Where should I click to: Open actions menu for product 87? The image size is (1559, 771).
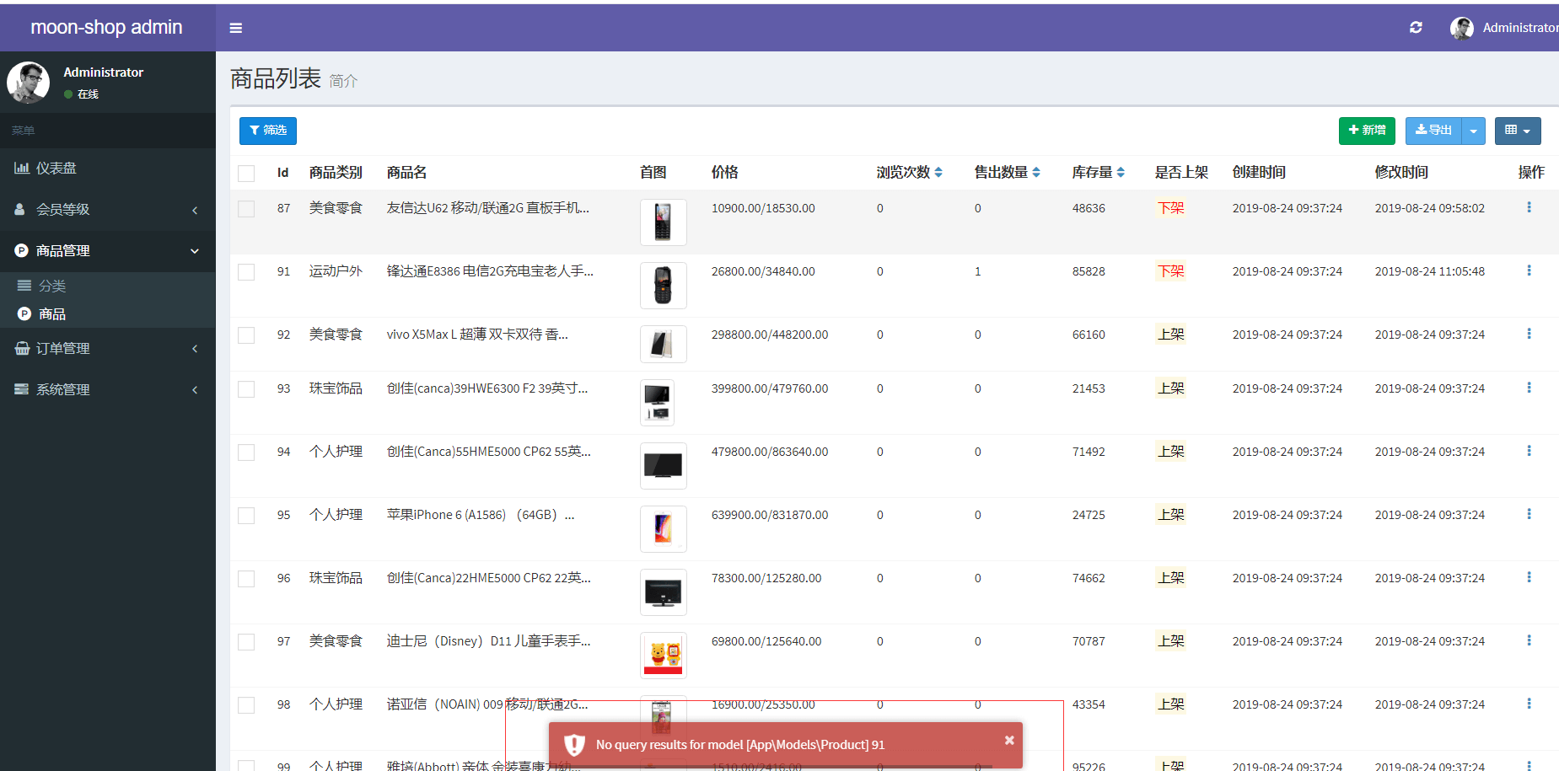(1529, 207)
